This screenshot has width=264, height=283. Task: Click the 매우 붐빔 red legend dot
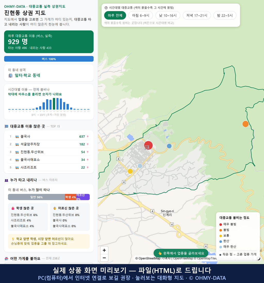pos(220,224)
